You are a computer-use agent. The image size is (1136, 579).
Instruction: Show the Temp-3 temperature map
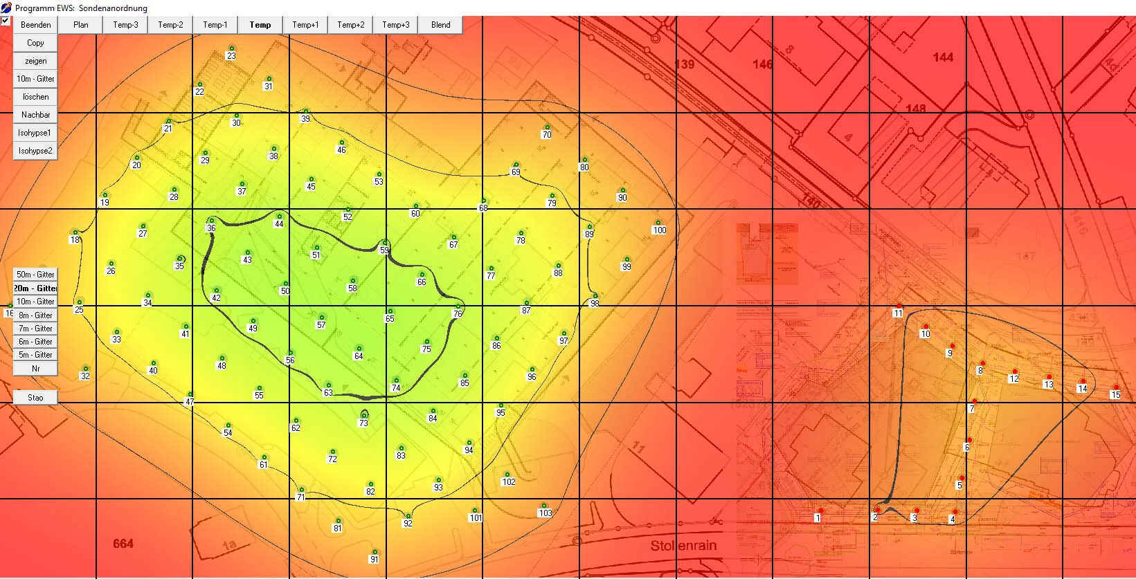coord(125,25)
